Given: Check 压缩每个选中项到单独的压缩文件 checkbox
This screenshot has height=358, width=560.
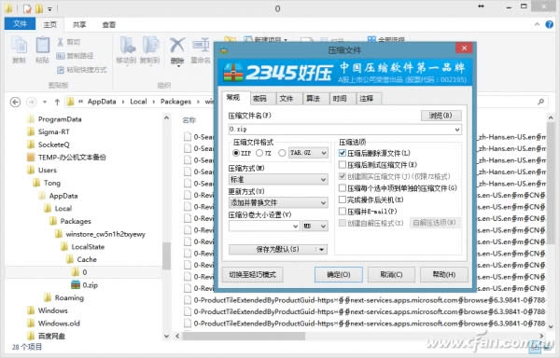Looking at the screenshot, I should (x=343, y=188).
